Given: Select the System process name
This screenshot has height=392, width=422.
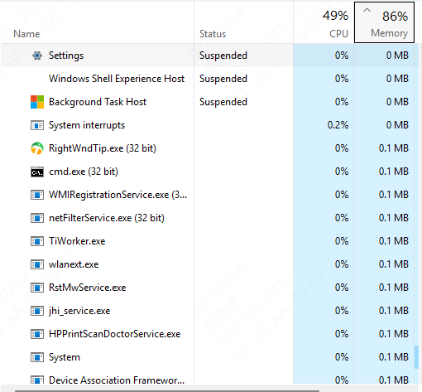Looking at the screenshot, I should click(x=65, y=357).
